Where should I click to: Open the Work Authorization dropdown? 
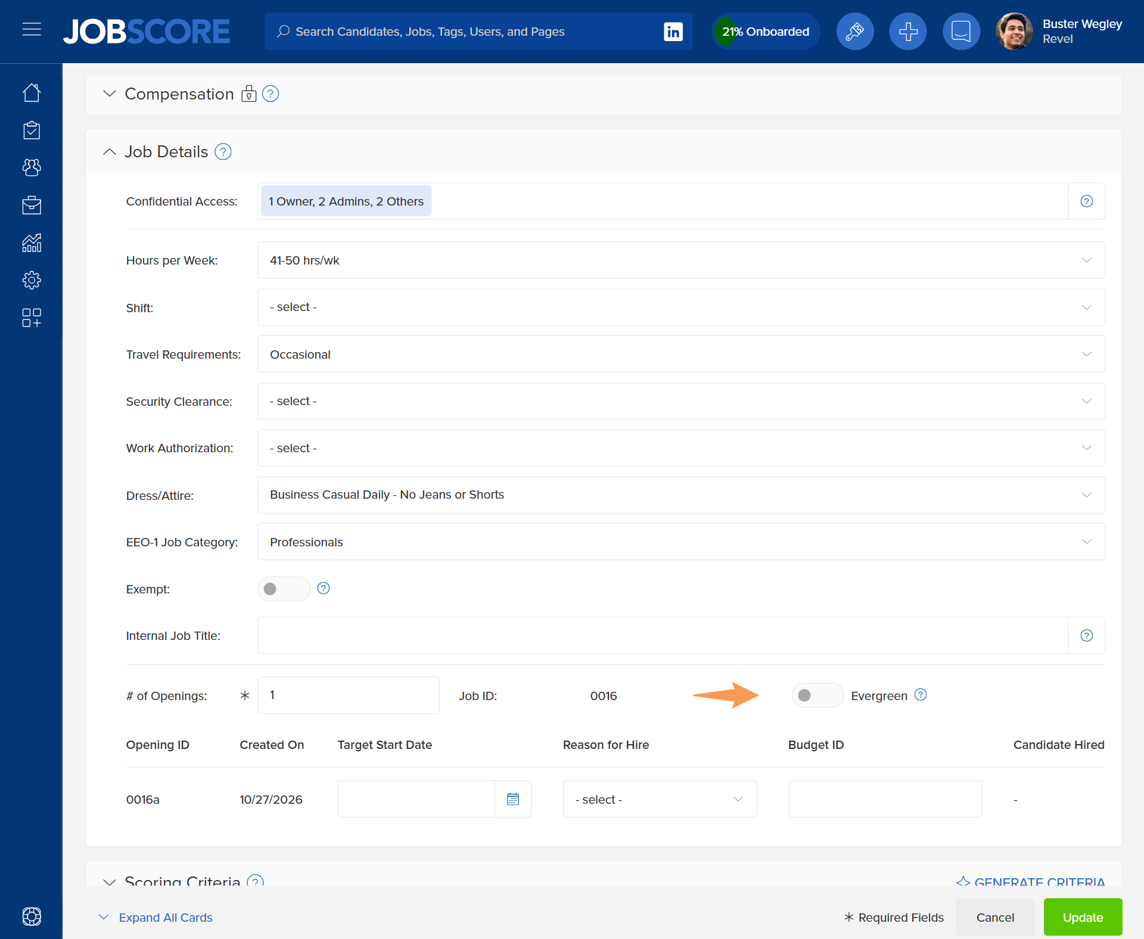click(x=681, y=448)
